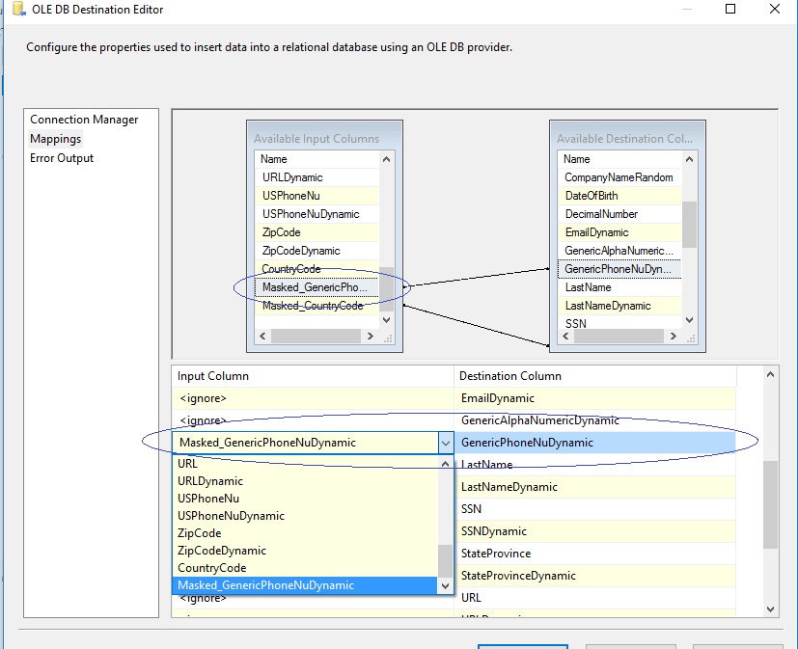
Task: Select ZipCodeDynamic in Available Input Columns
Action: (317, 251)
